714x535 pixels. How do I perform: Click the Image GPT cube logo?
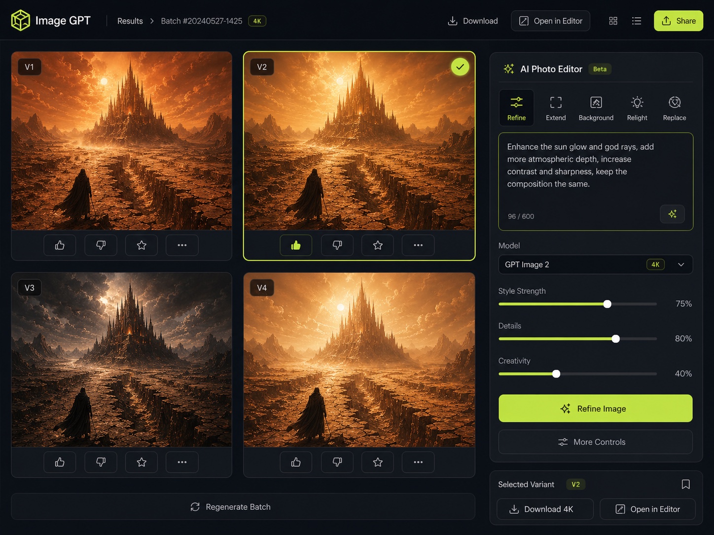coord(21,21)
